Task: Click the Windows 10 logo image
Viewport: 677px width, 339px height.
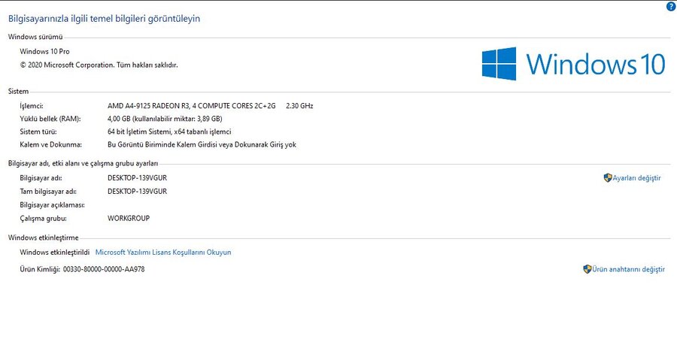Action: tap(573, 64)
